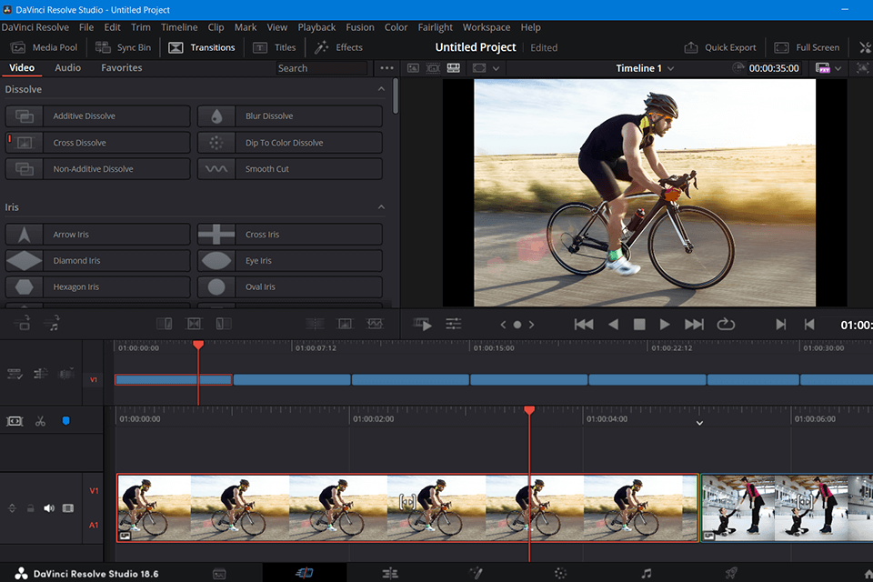873x582 pixels.
Task: Toggle loop playback in transport controls
Action: [x=726, y=324]
